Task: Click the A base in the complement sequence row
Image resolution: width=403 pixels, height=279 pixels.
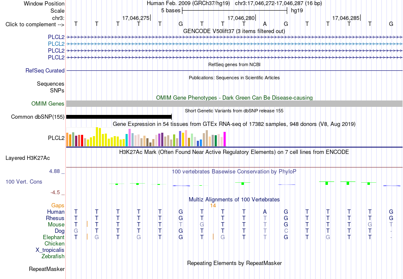Action: (265, 24)
